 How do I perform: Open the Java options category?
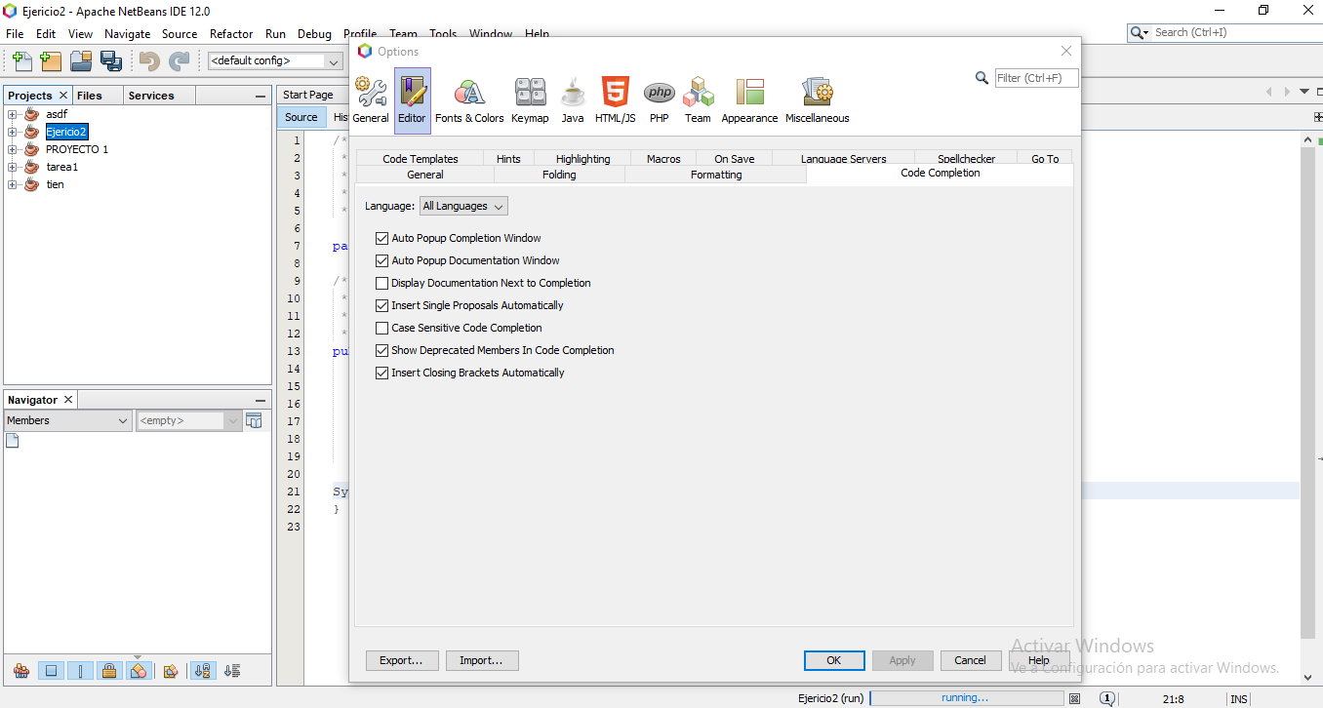click(573, 100)
